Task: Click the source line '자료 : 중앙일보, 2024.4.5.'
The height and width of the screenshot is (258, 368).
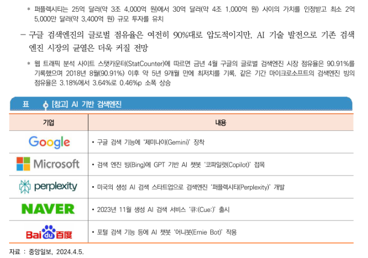Action: [47, 252]
